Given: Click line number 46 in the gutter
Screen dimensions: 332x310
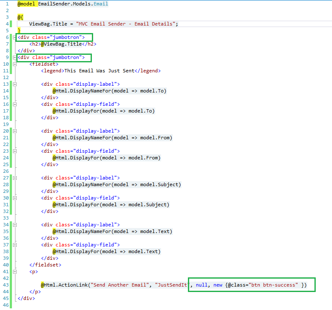Looking at the screenshot, I should (x=6, y=305).
